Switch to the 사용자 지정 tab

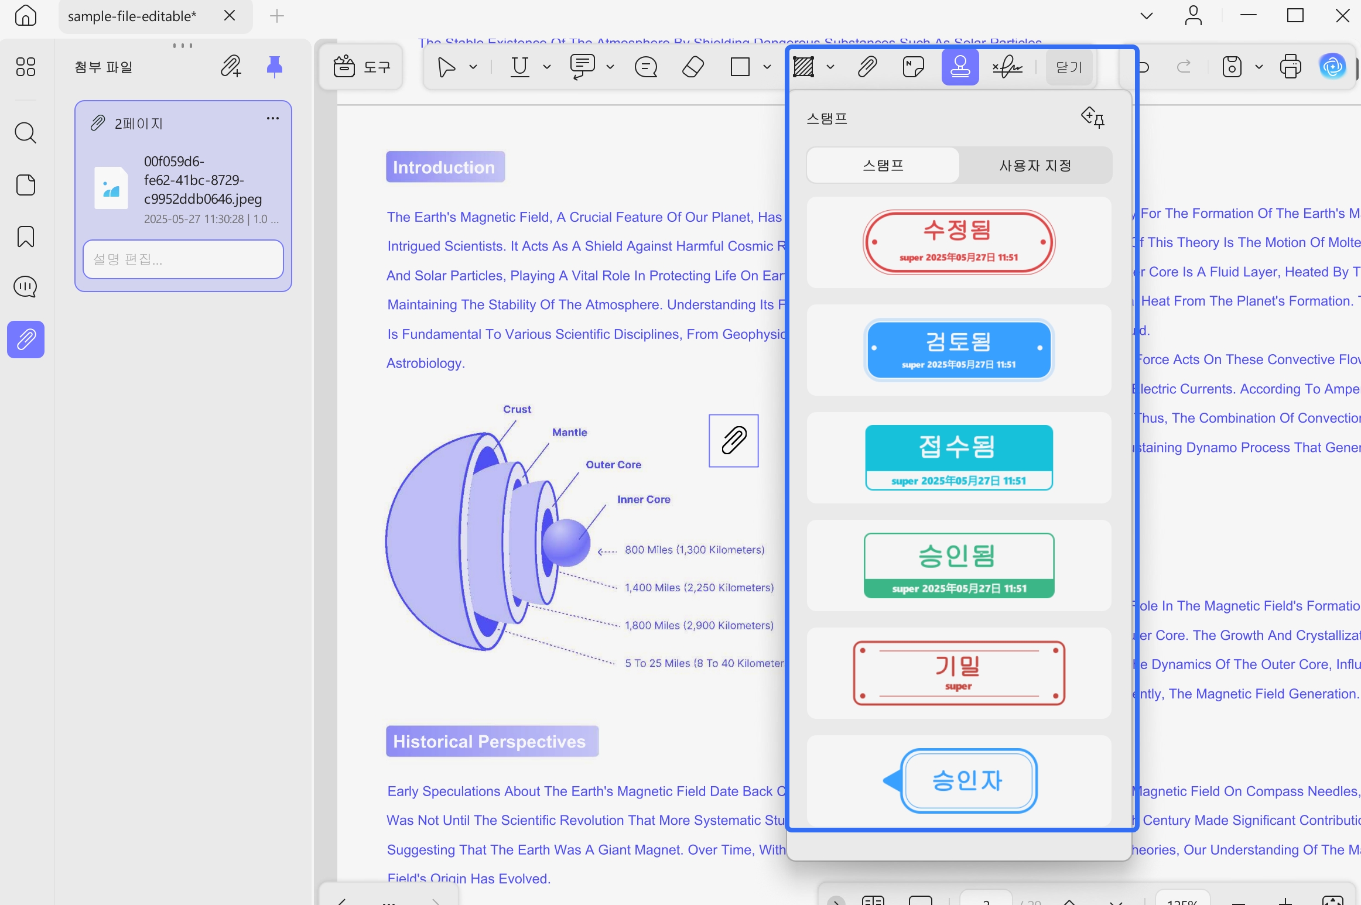tap(1035, 166)
